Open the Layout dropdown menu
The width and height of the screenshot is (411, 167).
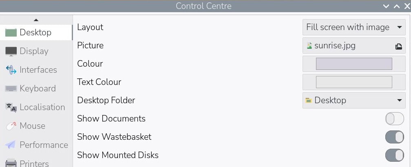pyautogui.click(x=354, y=27)
